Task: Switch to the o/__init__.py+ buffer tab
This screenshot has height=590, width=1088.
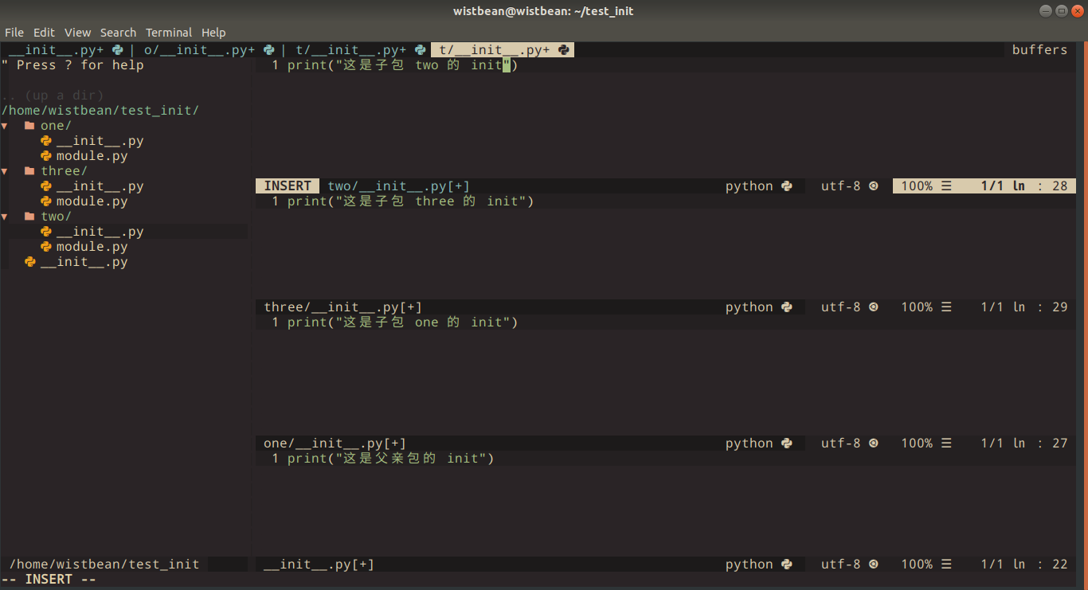Action: 198,49
